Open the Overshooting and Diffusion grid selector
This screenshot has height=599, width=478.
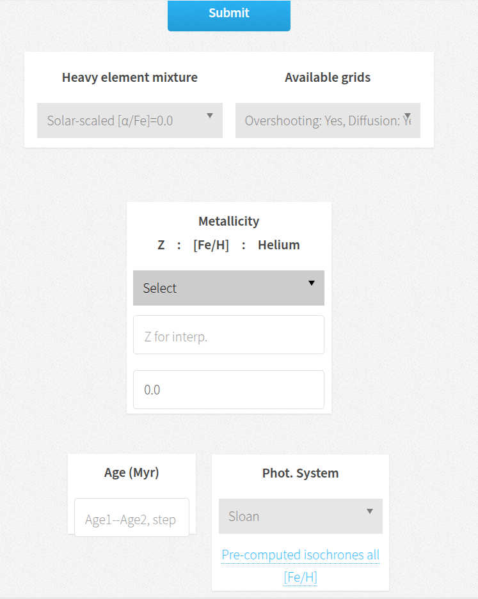328,120
